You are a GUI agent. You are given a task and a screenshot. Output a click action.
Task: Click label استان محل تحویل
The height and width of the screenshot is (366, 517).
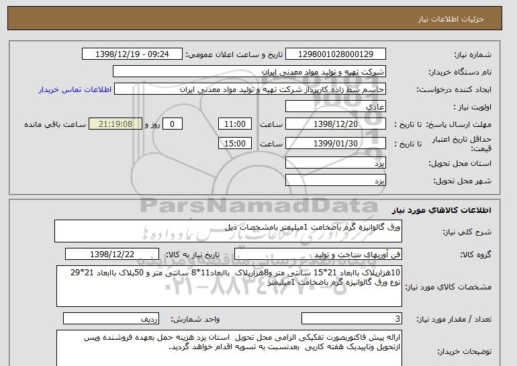(460, 163)
